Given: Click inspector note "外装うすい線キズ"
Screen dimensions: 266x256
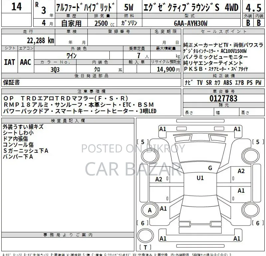Looking at the screenshot, I should 23,127.
